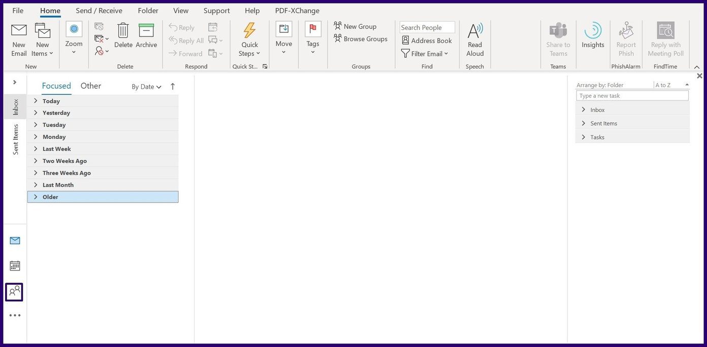Open the File menu

coord(18,11)
